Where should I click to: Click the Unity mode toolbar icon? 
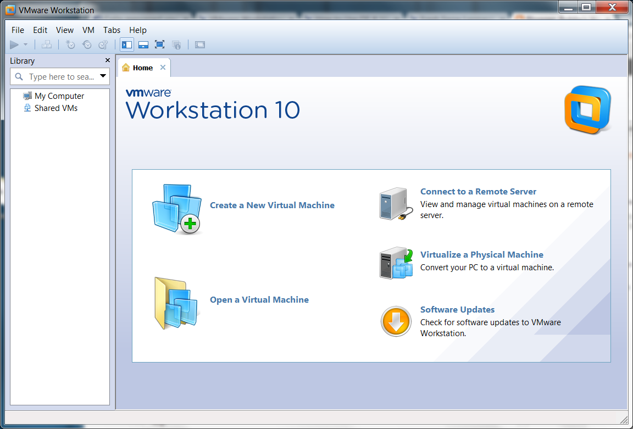176,45
